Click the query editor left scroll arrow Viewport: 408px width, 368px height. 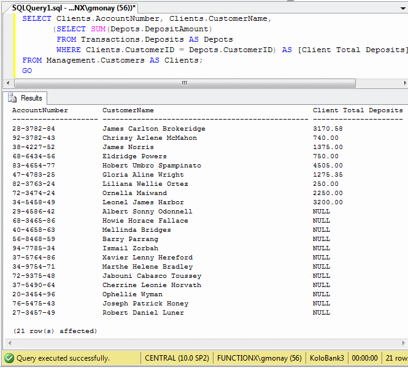[x=8, y=83]
